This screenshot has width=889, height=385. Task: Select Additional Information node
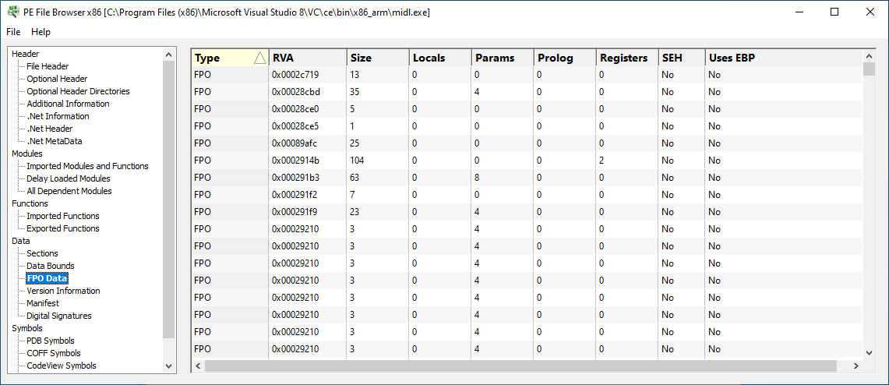click(x=68, y=104)
